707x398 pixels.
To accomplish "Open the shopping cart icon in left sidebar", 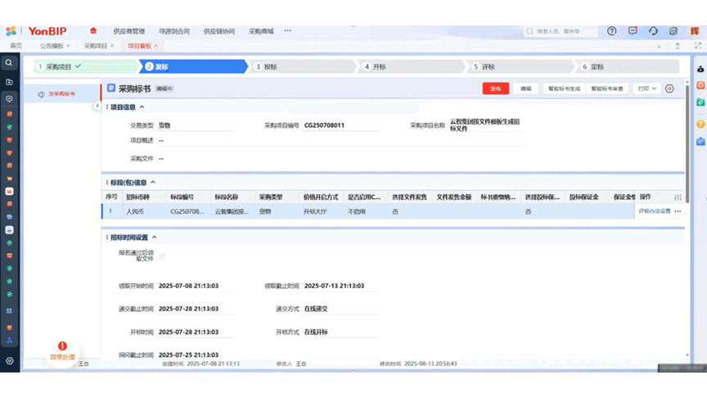I will click(x=9, y=179).
